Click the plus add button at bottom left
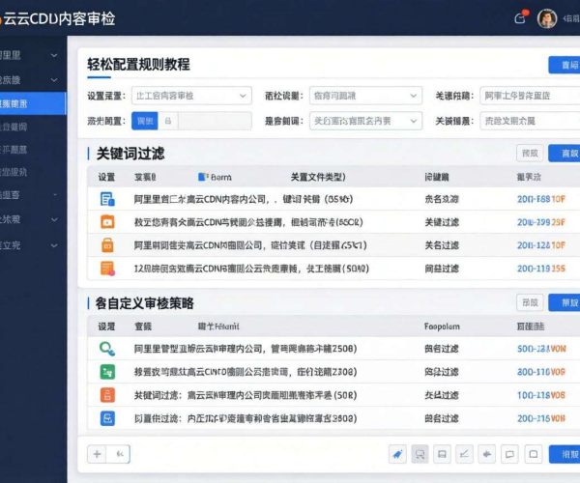This screenshot has width=580, height=483. coord(97,454)
